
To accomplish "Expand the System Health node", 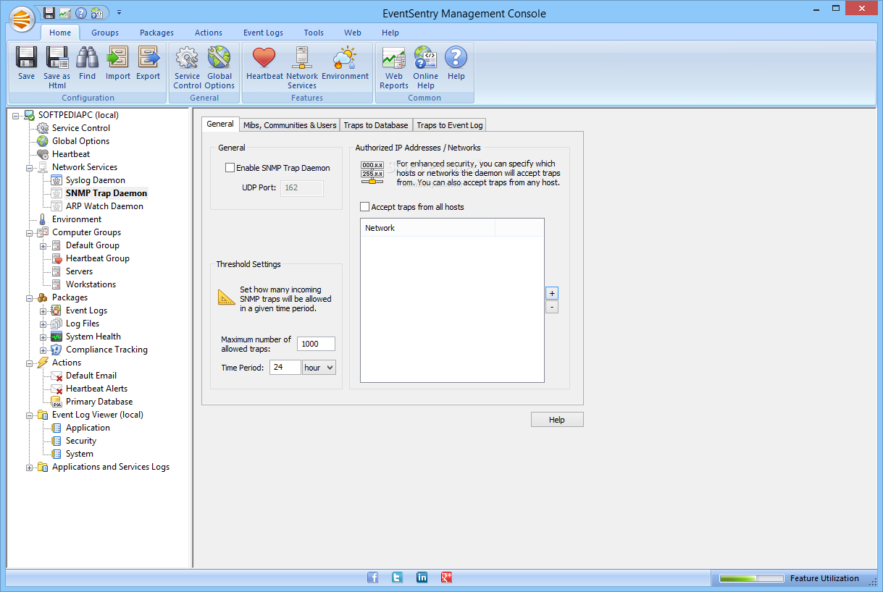I will [43, 337].
